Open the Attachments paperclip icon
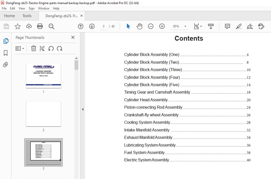 (6, 65)
